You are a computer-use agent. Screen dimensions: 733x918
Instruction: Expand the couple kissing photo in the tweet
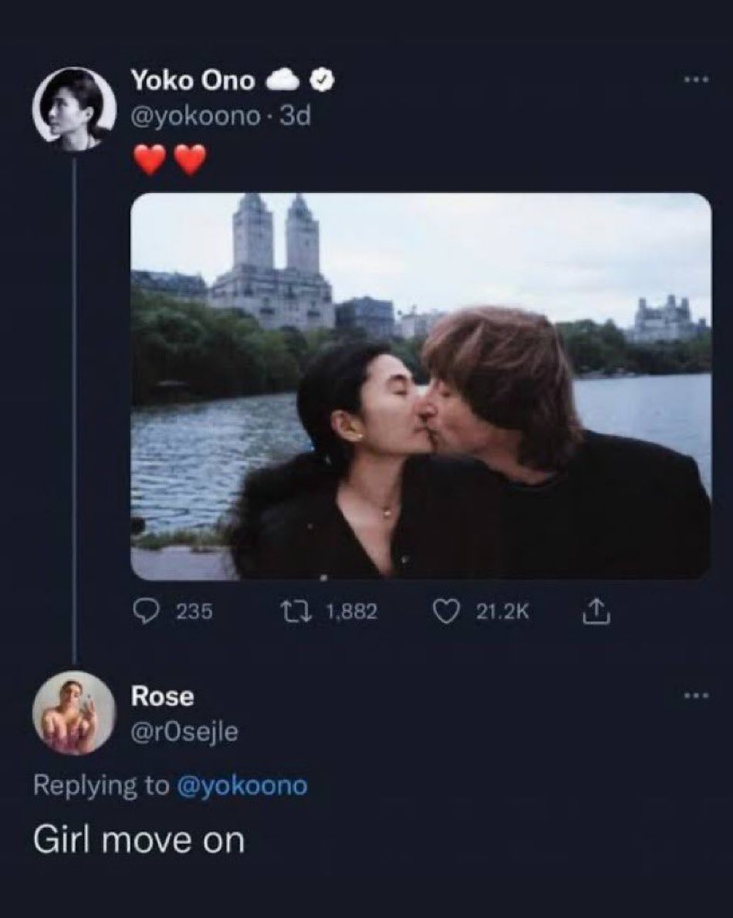point(421,386)
